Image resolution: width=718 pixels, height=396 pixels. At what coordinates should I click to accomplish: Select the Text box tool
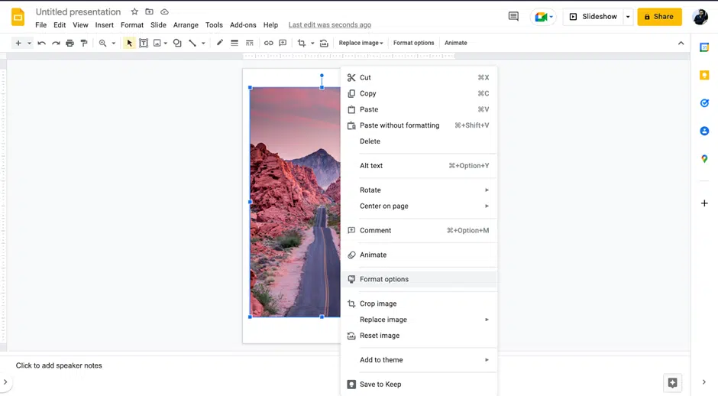[x=143, y=44]
